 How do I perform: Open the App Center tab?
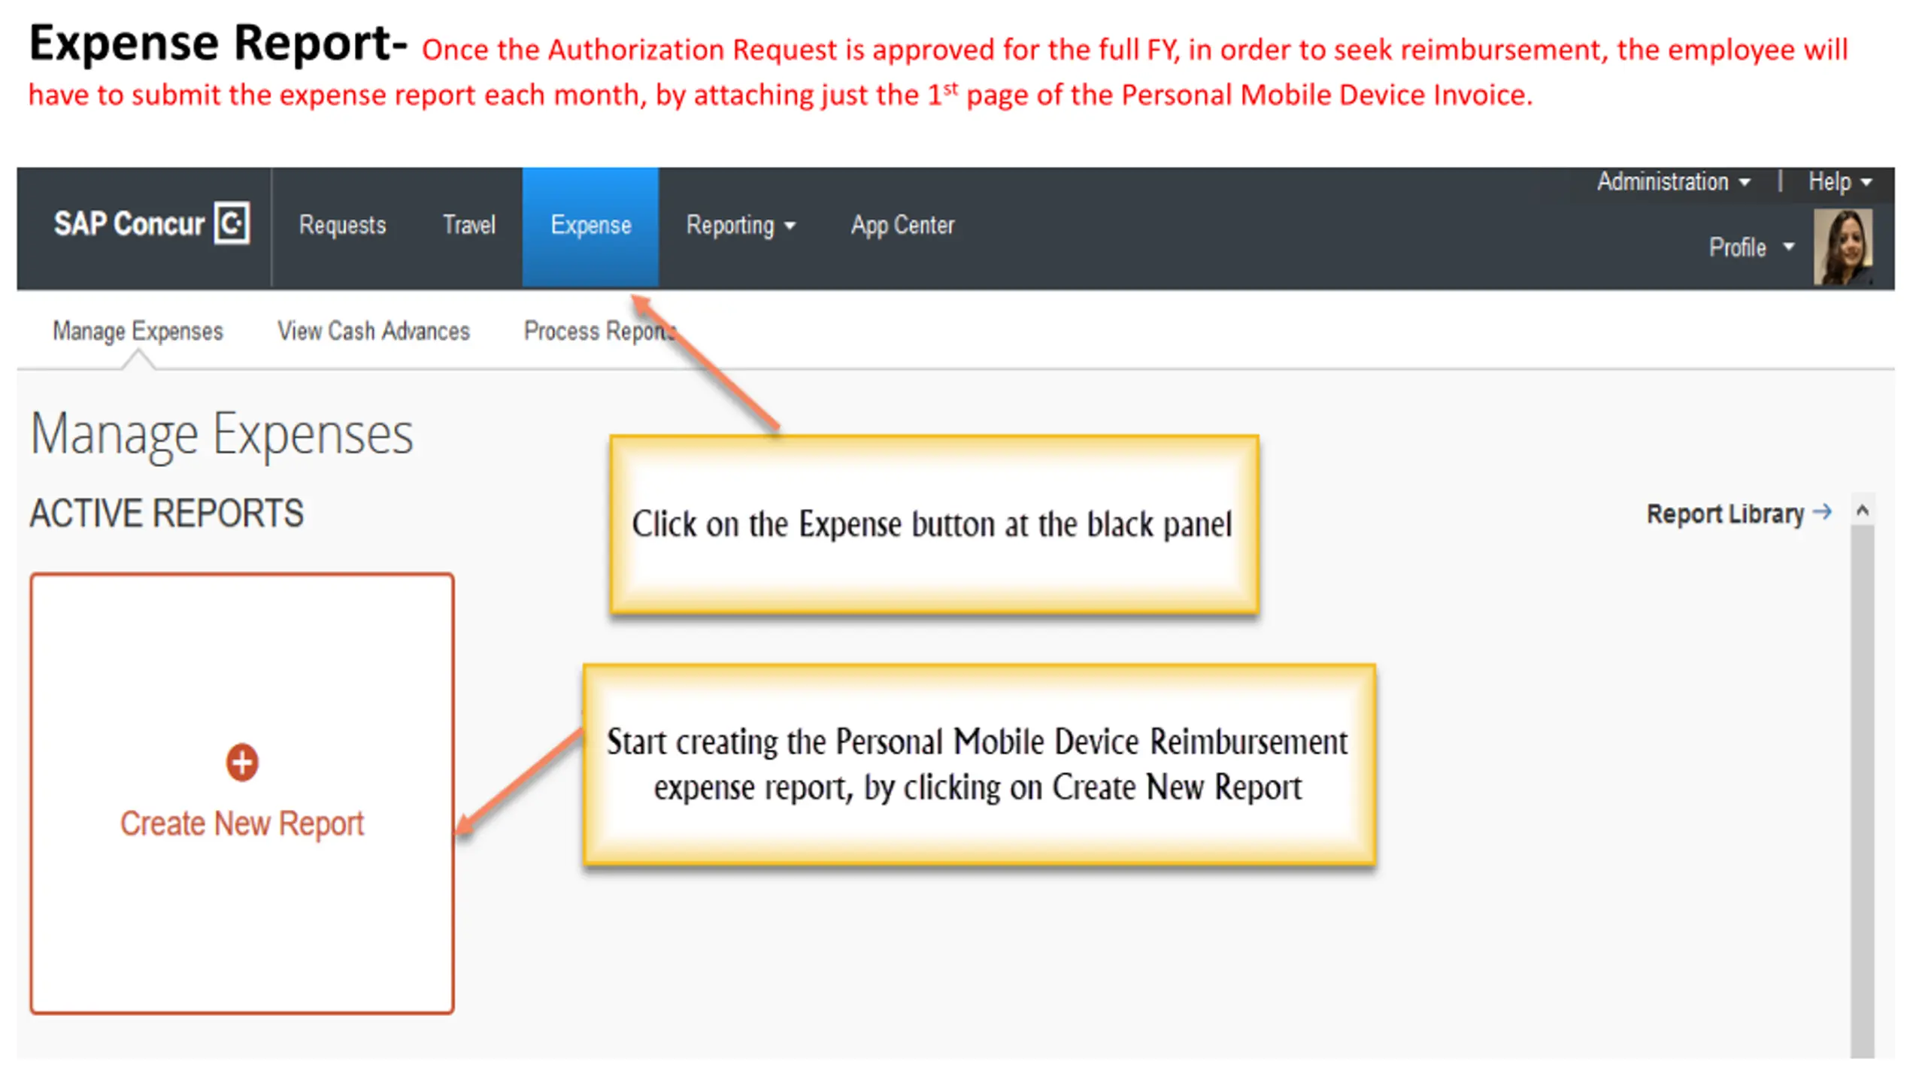(902, 225)
